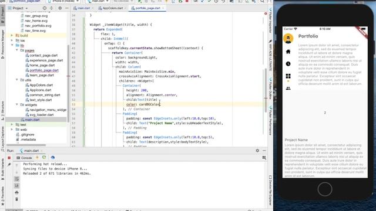Tap the home icon in simulator menu
Image resolution: width=376 pixels, height=211 pixels.
pos(288,52)
